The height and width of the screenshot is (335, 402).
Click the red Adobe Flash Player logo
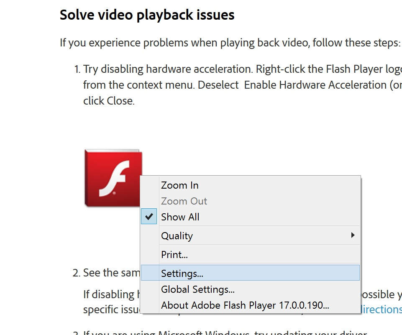tap(113, 178)
